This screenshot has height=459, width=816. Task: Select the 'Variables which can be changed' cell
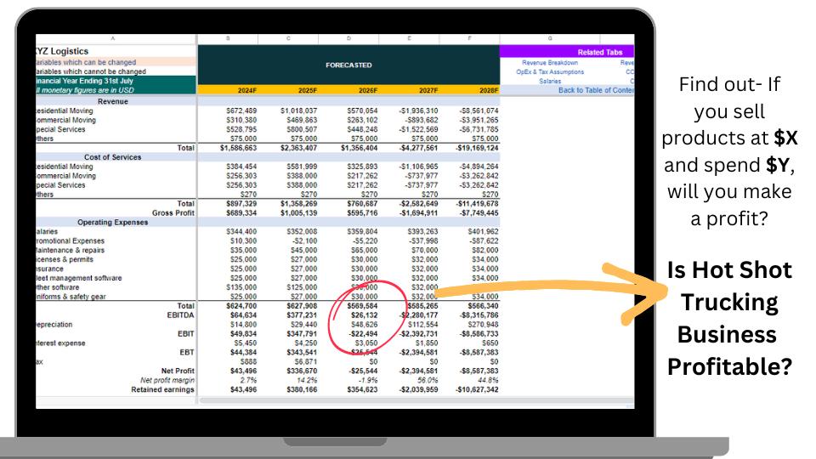(x=116, y=62)
